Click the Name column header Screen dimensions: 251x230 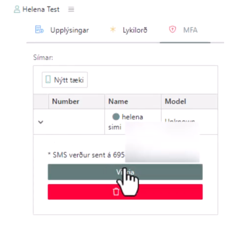(118, 101)
